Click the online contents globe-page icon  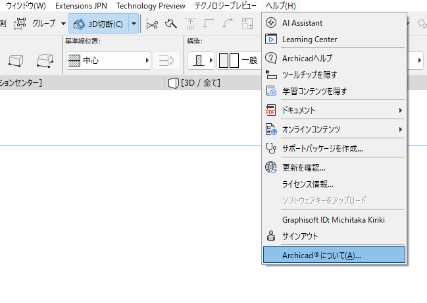coord(271,129)
